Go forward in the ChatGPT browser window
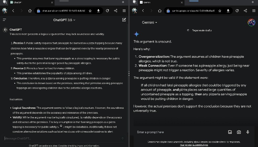Screen dimensions: 258x147 (21, 11)
